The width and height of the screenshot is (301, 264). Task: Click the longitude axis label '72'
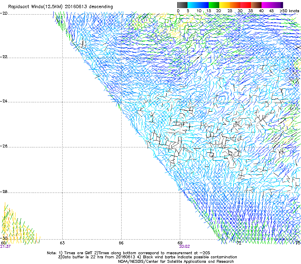click(239, 243)
